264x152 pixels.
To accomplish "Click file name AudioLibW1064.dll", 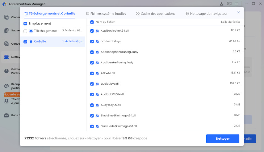I will click(x=112, y=94).
